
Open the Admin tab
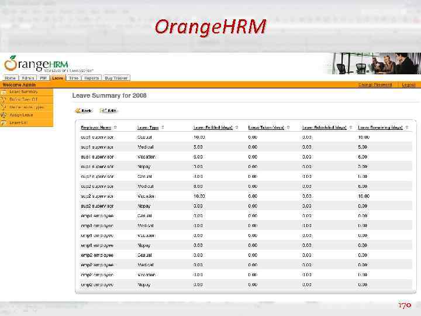(27, 78)
